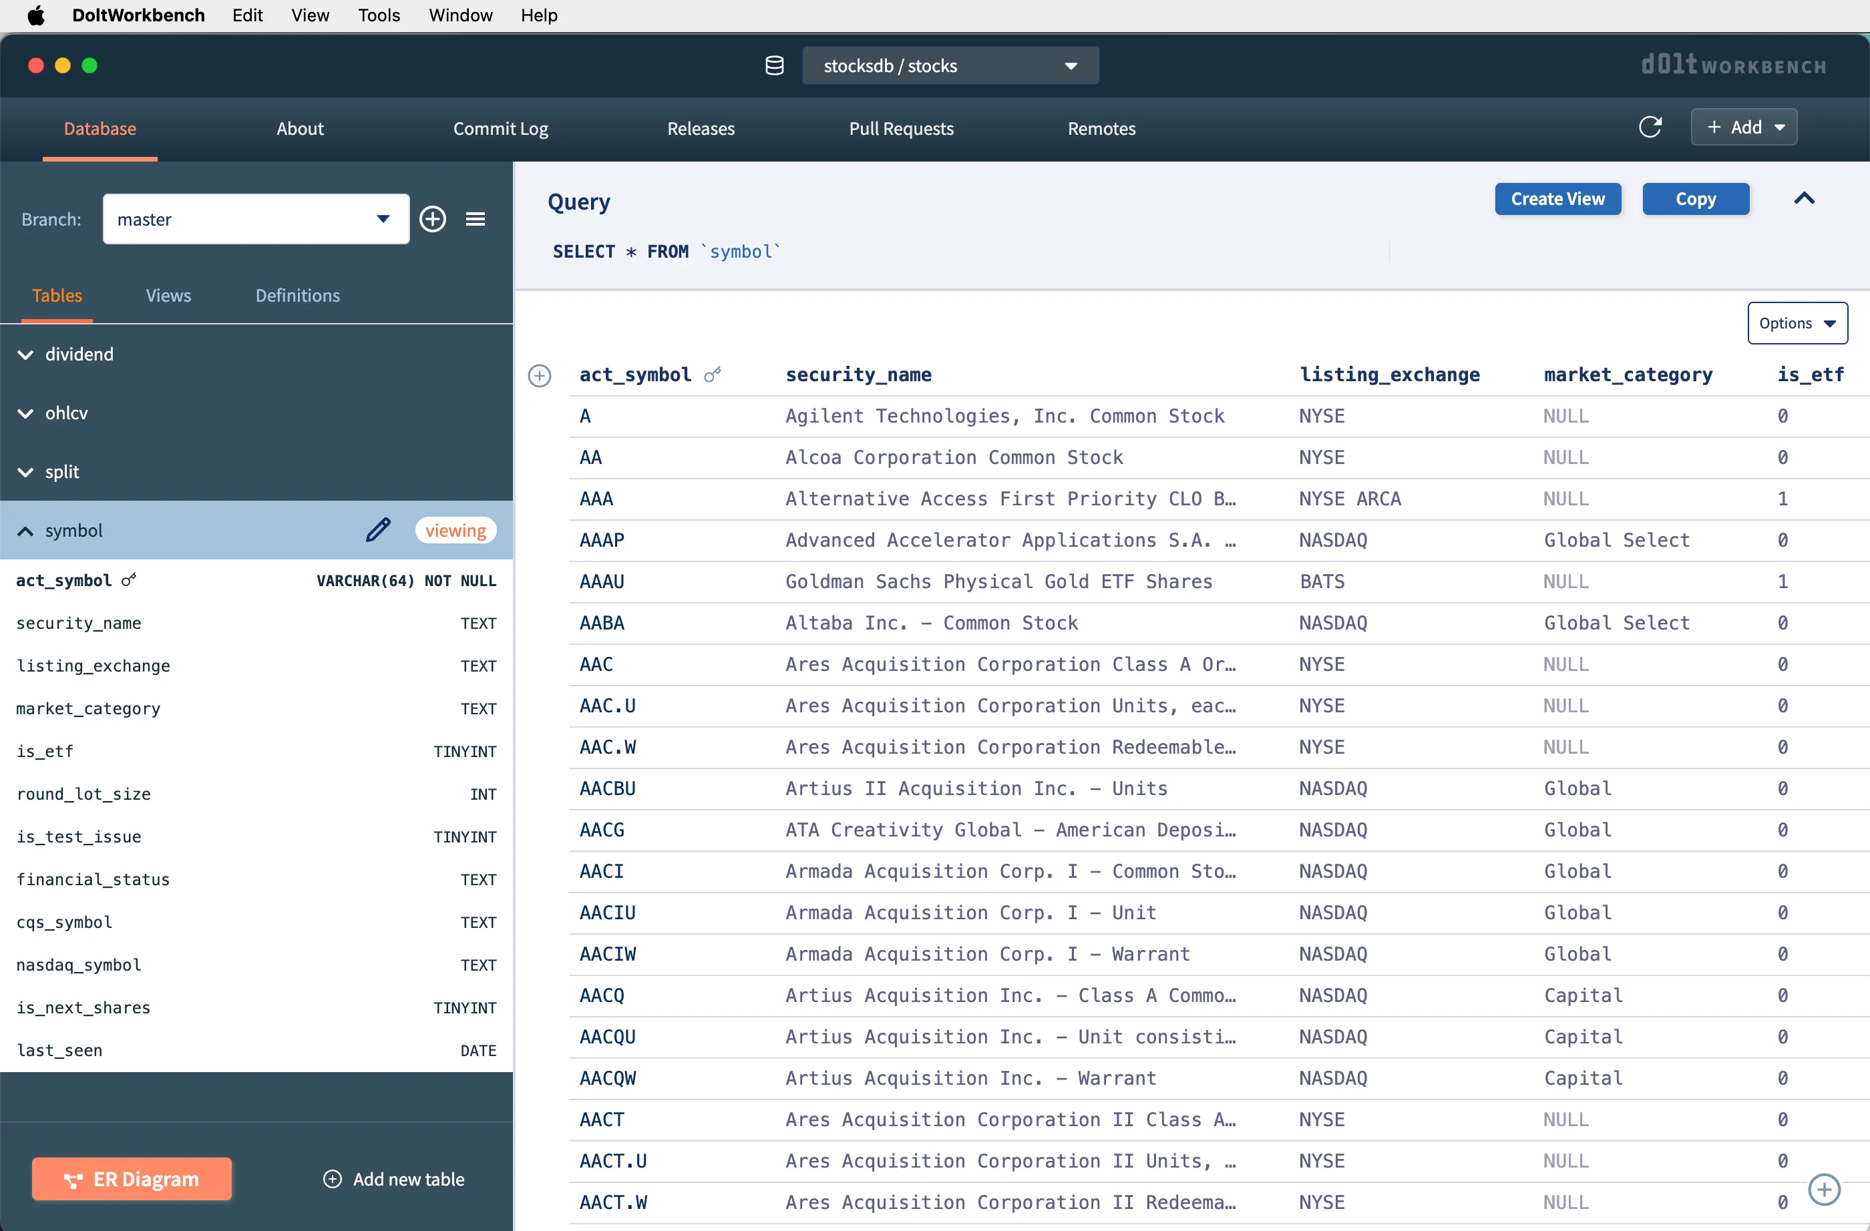Open the hamburger menu beside branch selector
The image size is (1870, 1231).
tap(476, 219)
